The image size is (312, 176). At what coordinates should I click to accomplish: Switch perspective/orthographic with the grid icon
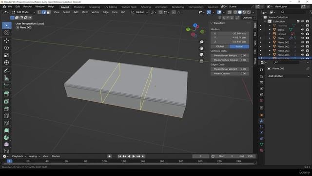pos(201,61)
